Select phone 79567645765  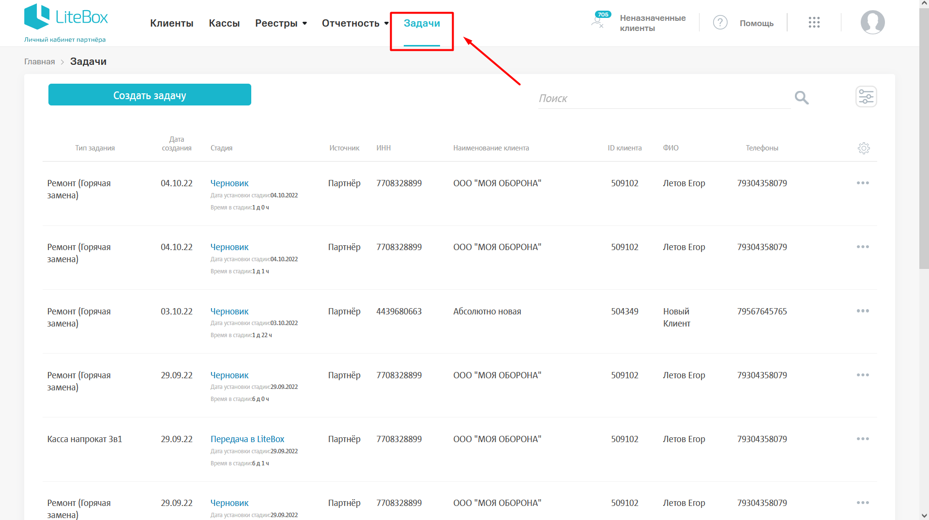tap(762, 312)
